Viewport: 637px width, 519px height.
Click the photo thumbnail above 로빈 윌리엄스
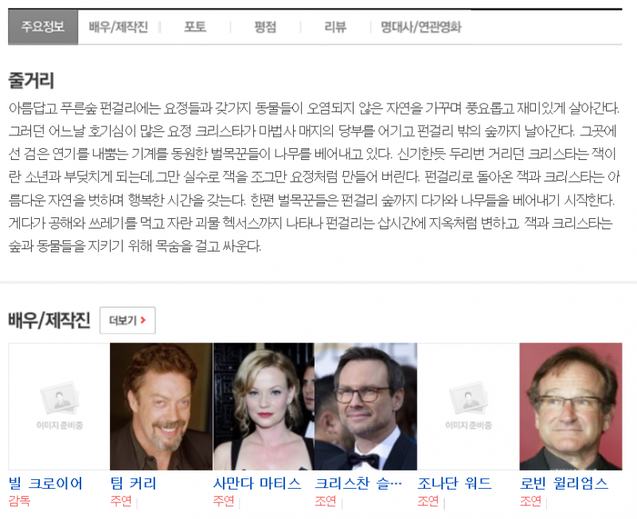click(570, 406)
